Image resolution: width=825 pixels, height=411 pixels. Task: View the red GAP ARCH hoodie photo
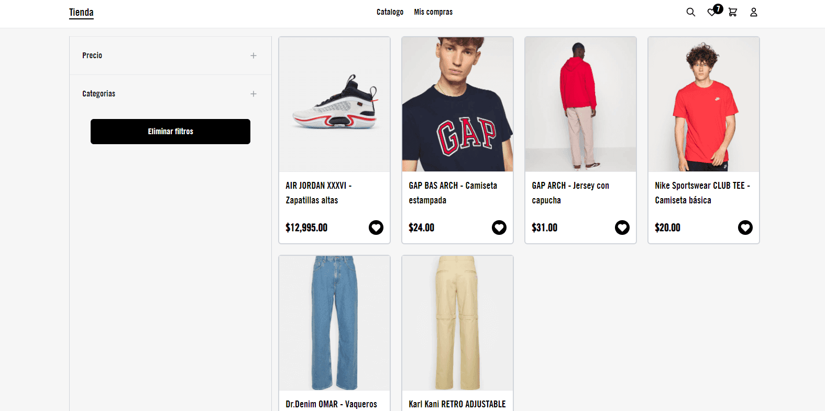click(580, 104)
